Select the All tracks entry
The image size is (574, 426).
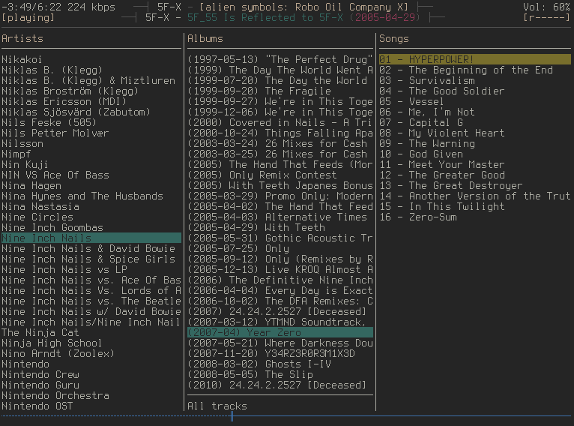(217, 406)
